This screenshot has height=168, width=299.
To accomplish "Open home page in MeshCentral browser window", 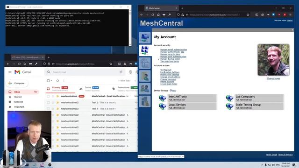I will [158, 14].
